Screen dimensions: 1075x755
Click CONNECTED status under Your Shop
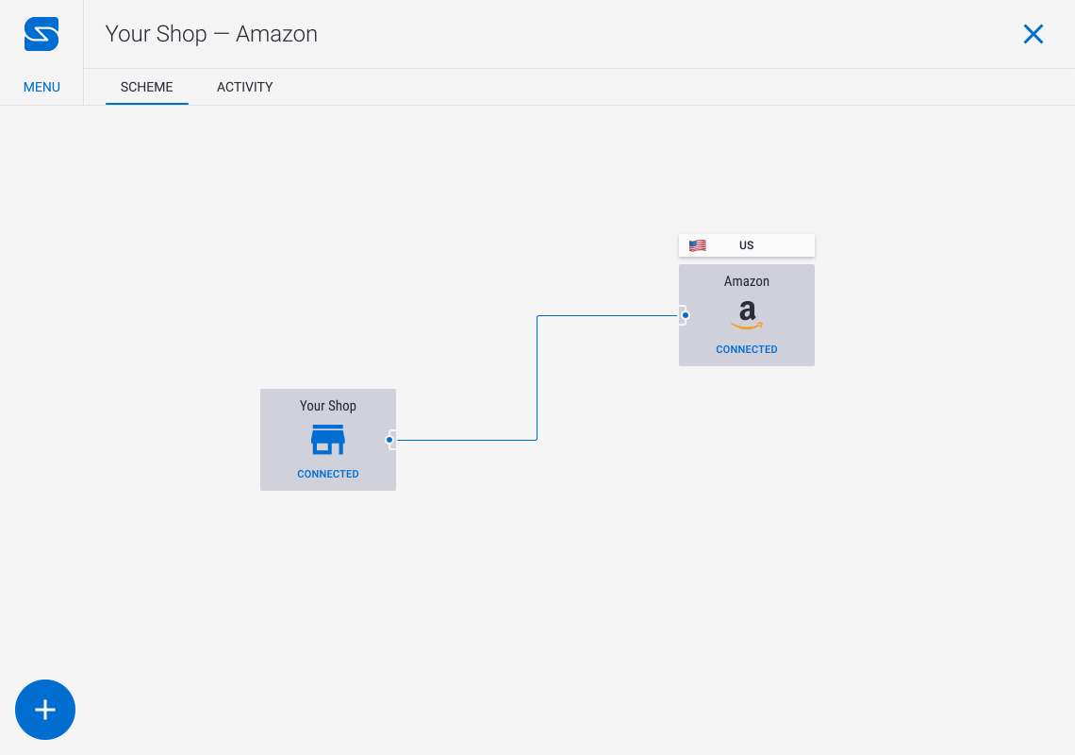[x=328, y=475]
